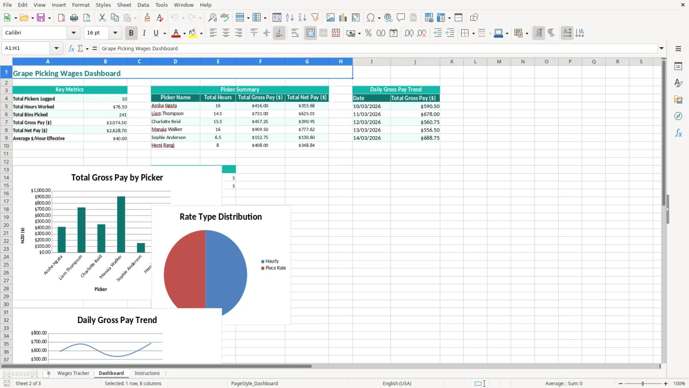Click the column J header
689x388 pixels.
pos(415,62)
